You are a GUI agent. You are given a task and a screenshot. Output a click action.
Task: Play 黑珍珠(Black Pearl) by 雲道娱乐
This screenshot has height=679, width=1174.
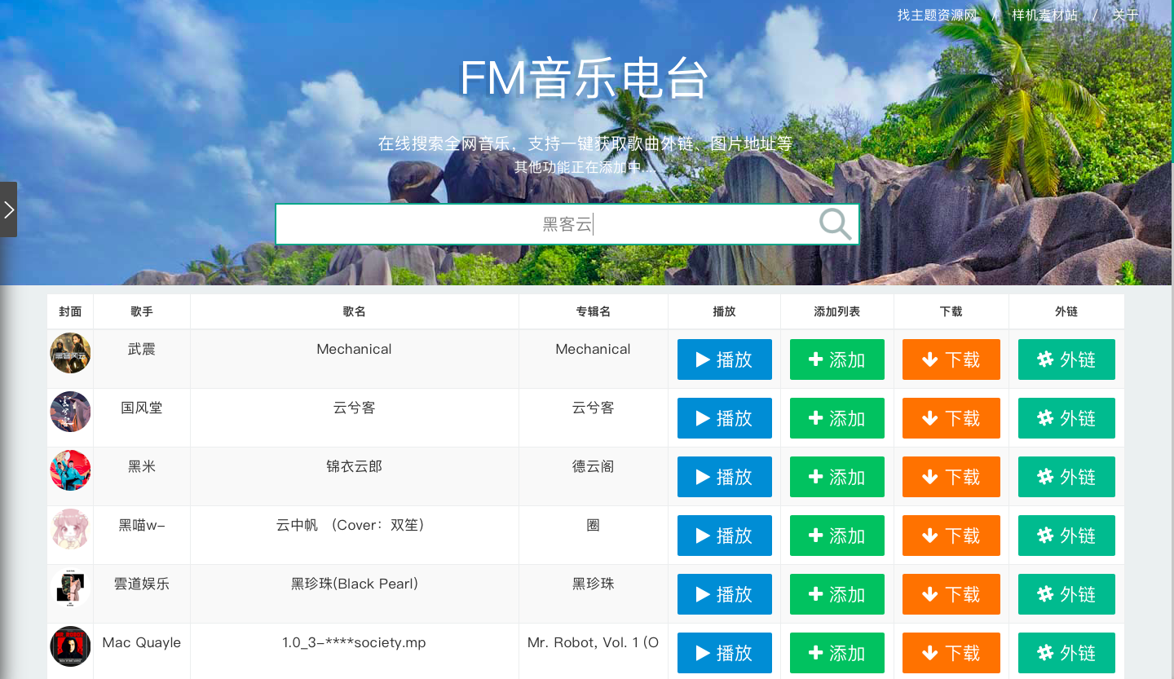point(724,594)
